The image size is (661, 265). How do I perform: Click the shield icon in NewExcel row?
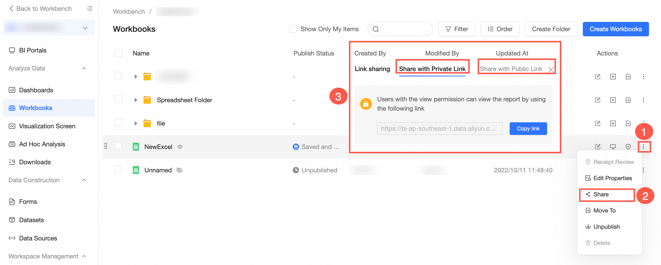[x=628, y=147]
